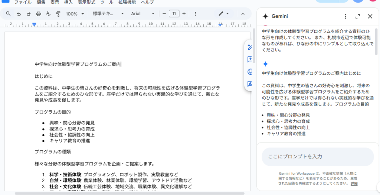The image size is (380, 195).
Task: Run spelling and grammar check icon
Action: [x=48, y=14]
